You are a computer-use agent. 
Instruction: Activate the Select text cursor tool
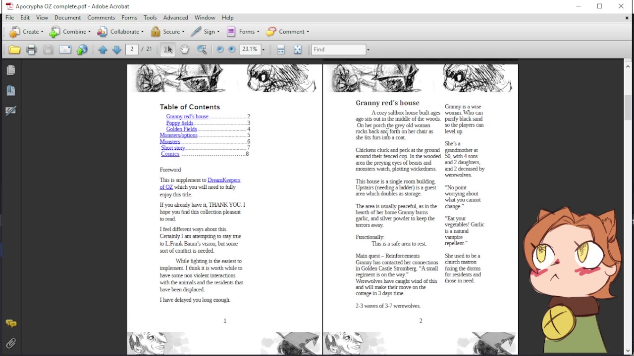168,49
